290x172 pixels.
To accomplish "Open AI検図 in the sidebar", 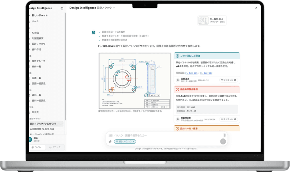I will [x=35, y=33].
